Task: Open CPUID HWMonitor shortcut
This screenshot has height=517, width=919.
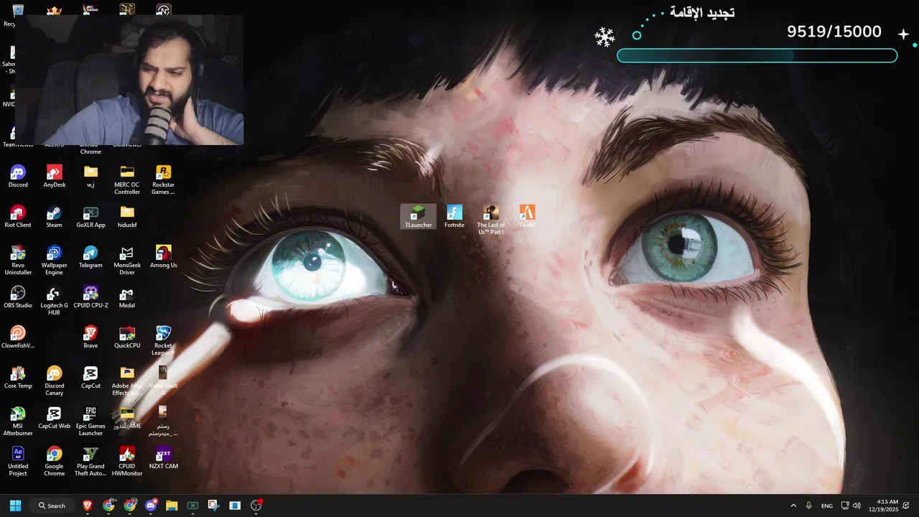Action: (x=127, y=461)
